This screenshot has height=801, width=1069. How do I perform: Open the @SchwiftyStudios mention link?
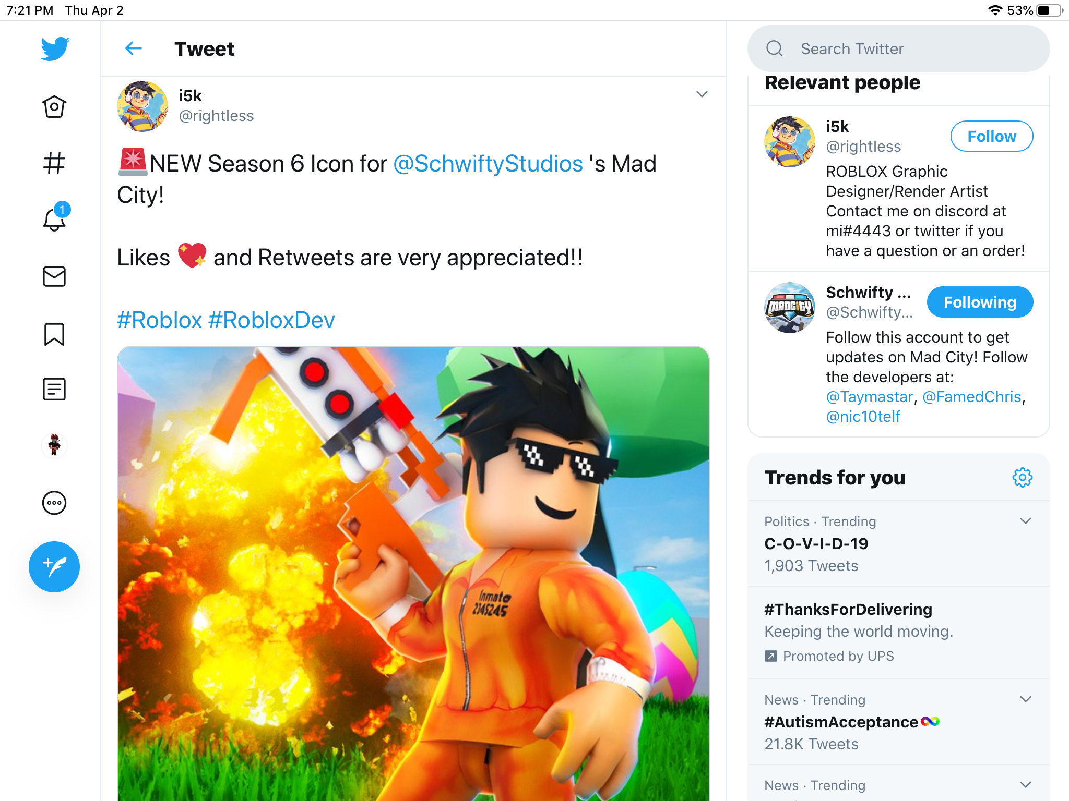pos(488,164)
